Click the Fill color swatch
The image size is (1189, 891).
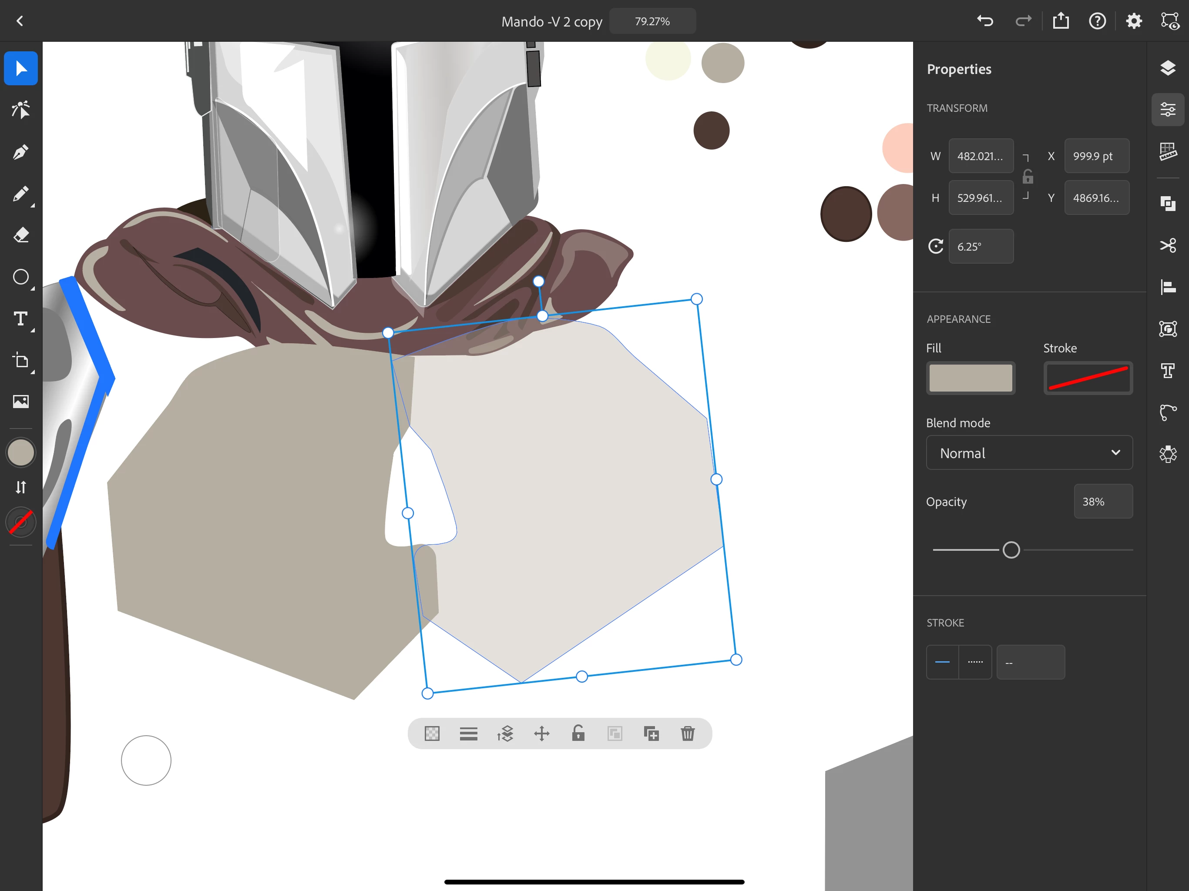tap(970, 378)
